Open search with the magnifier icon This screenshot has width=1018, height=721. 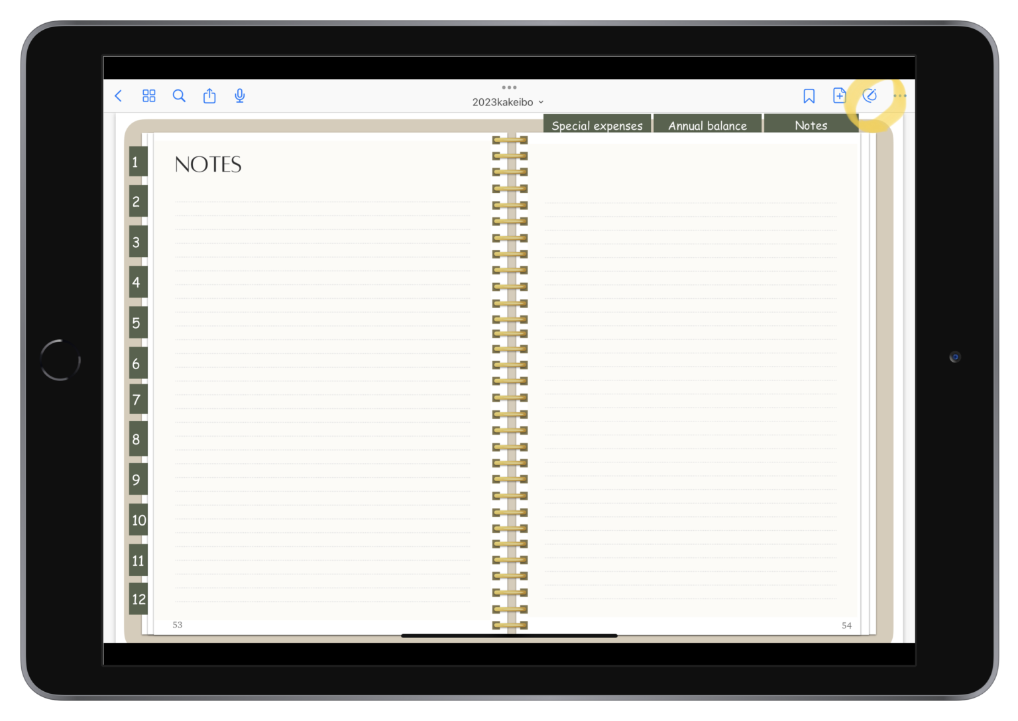coord(179,96)
